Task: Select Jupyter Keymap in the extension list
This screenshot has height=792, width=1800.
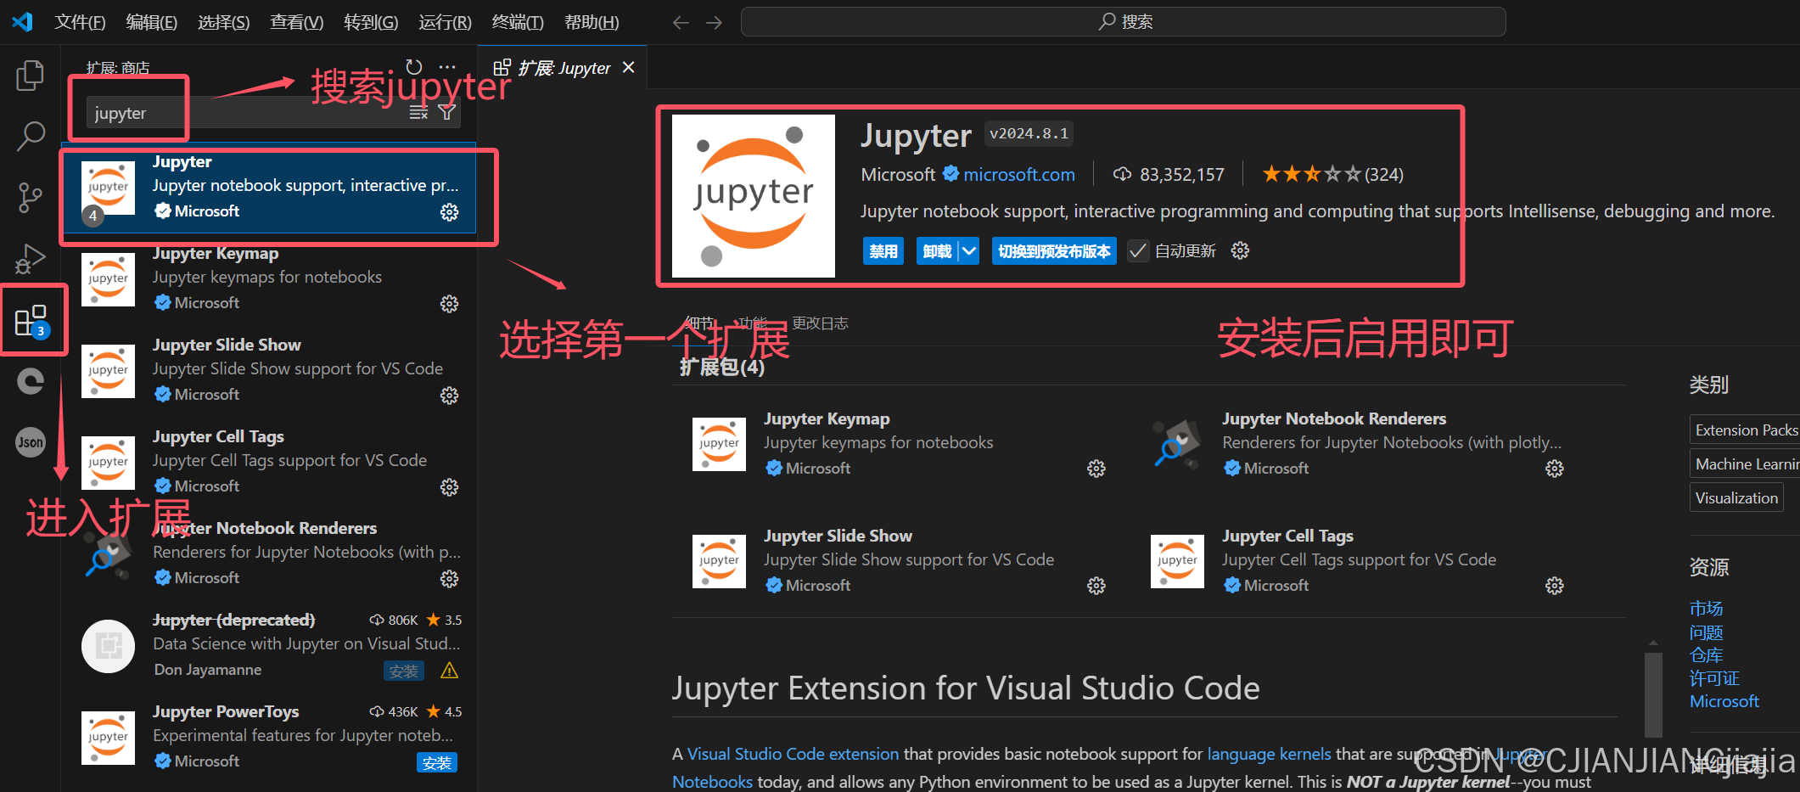Action: tap(269, 278)
